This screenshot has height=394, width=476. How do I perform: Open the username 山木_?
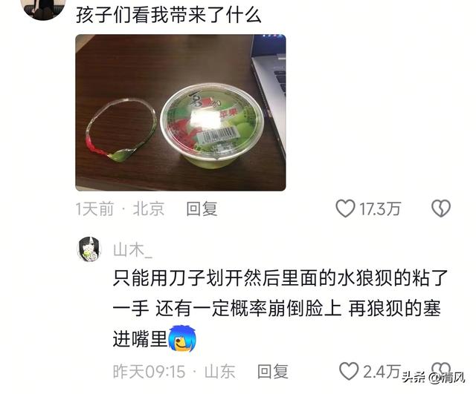132,250
